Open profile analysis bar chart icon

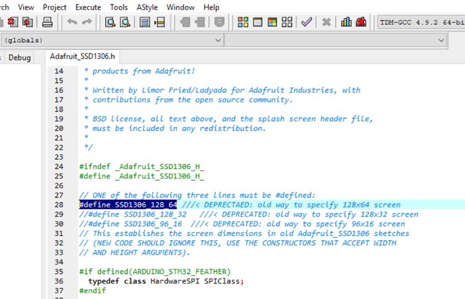click(x=346, y=22)
